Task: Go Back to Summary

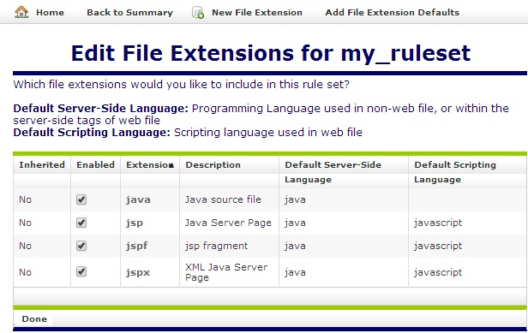Action: [x=129, y=13]
